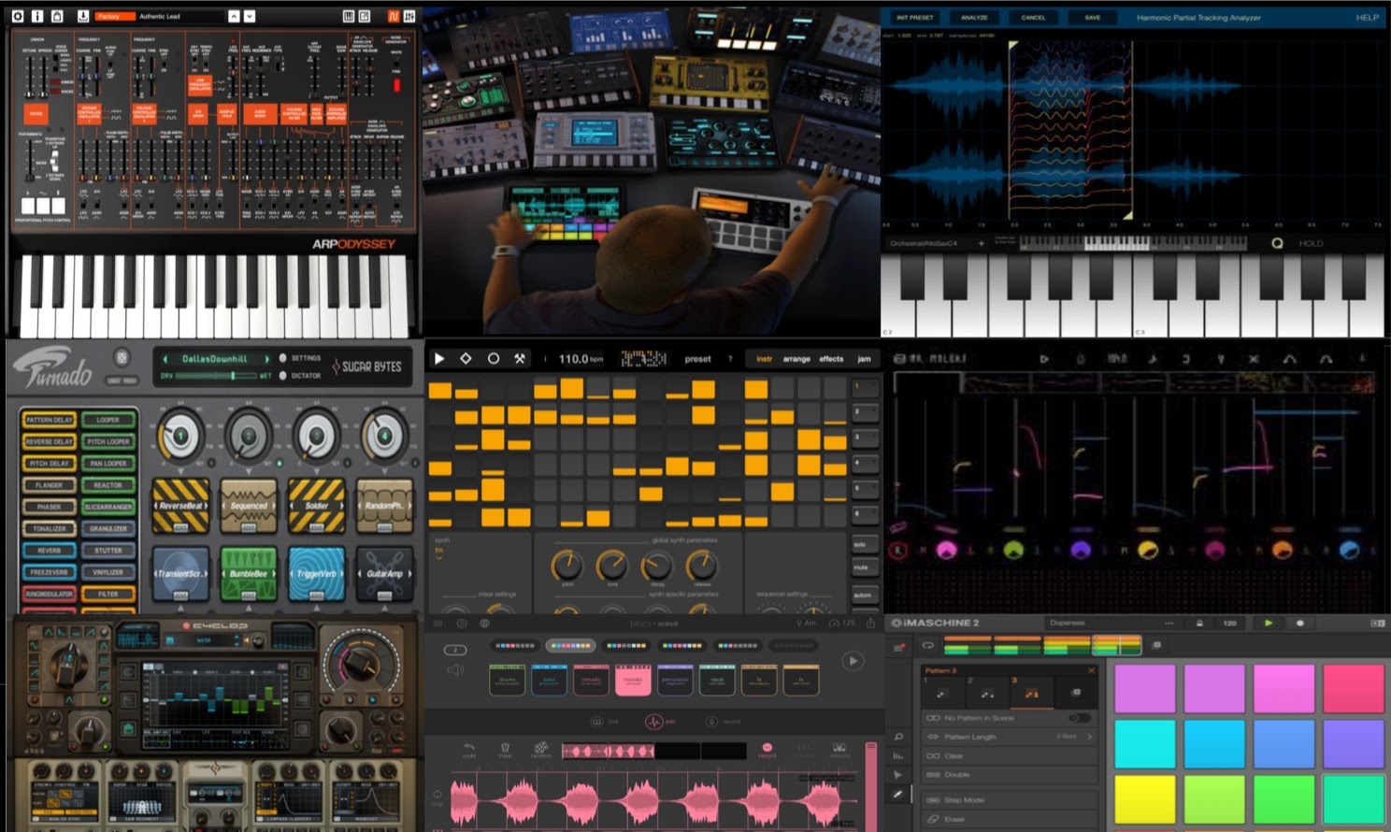Switch to the arrange tab

[x=796, y=359]
